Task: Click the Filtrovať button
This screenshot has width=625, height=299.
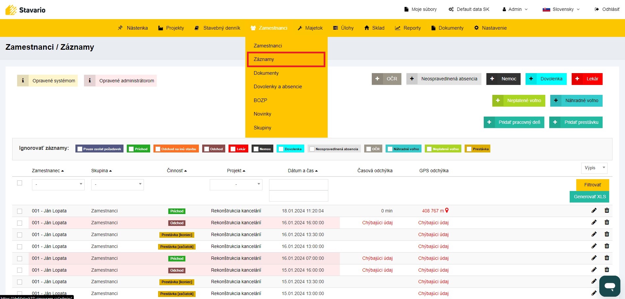Action: [592, 185]
